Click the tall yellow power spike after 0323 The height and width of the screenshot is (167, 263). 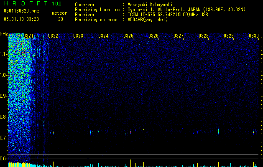pos(88,162)
